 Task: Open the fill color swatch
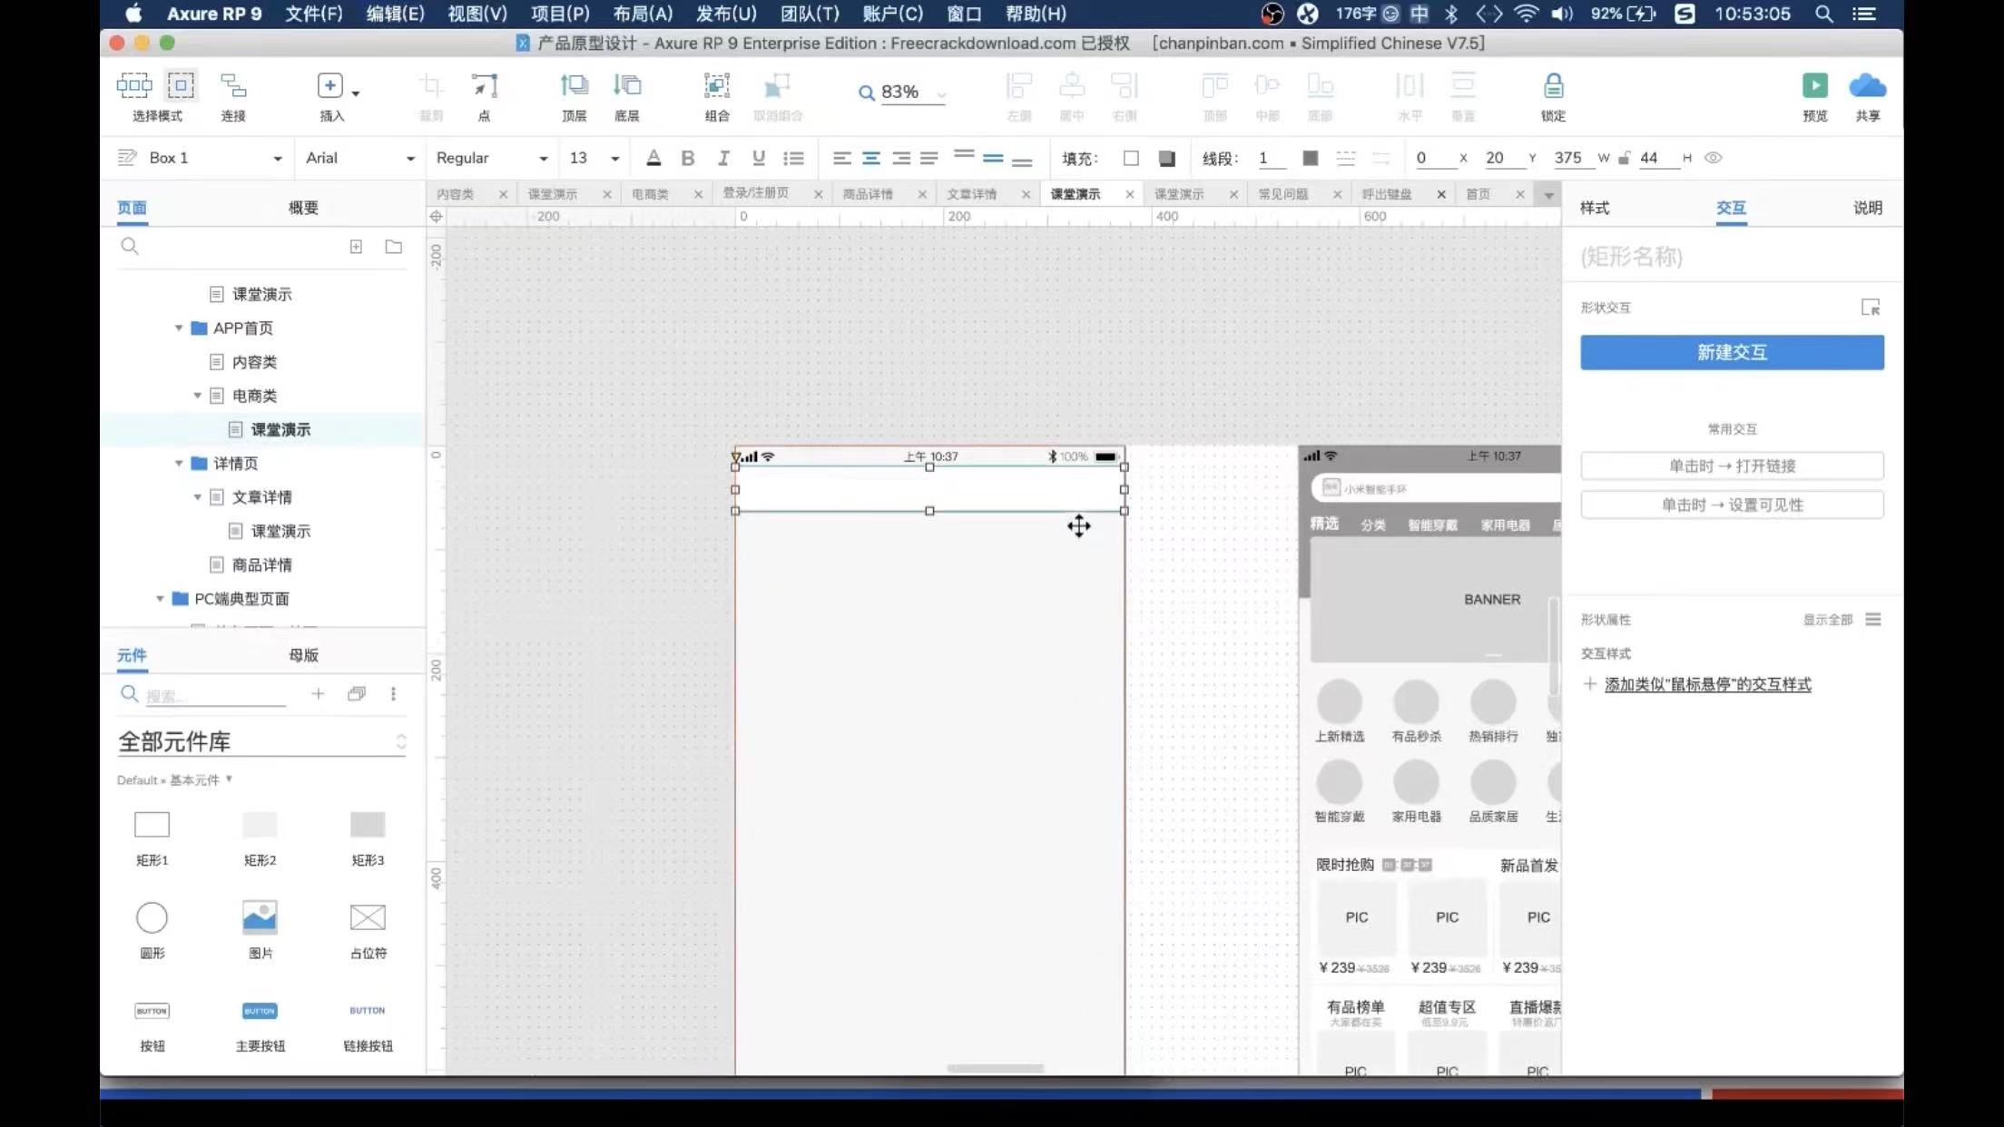tap(1131, 158)
